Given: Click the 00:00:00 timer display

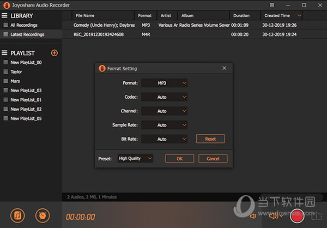Looking at the screenshot, I should (80, 217).
